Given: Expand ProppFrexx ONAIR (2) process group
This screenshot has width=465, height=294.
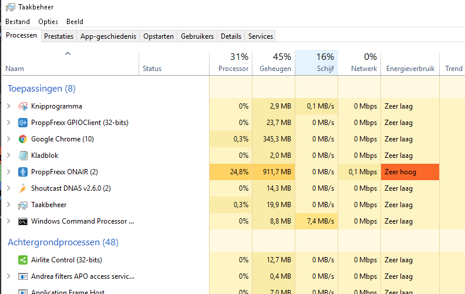Looking at the screenshot, I should (9, 171).
